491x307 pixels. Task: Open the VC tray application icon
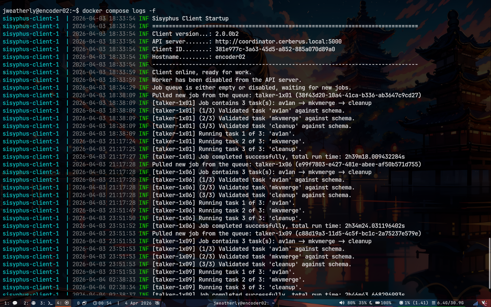[x=484, y=303]
